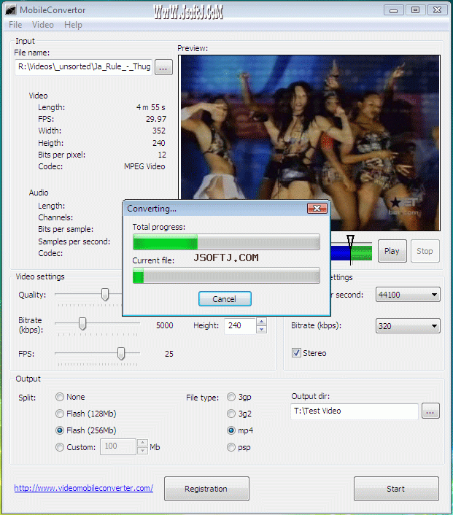The height and width of the screenshot is (515, 453).
Task: Toggle the Stereo checkbox
Action: click(x=296, y=353)
